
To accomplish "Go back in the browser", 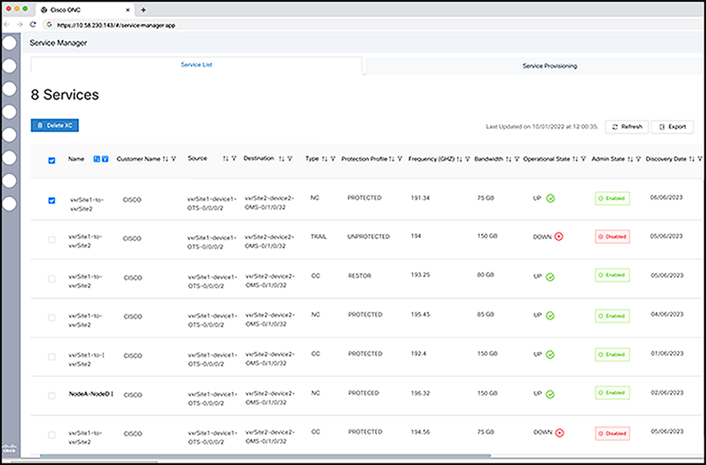I will tap(7, 25).
